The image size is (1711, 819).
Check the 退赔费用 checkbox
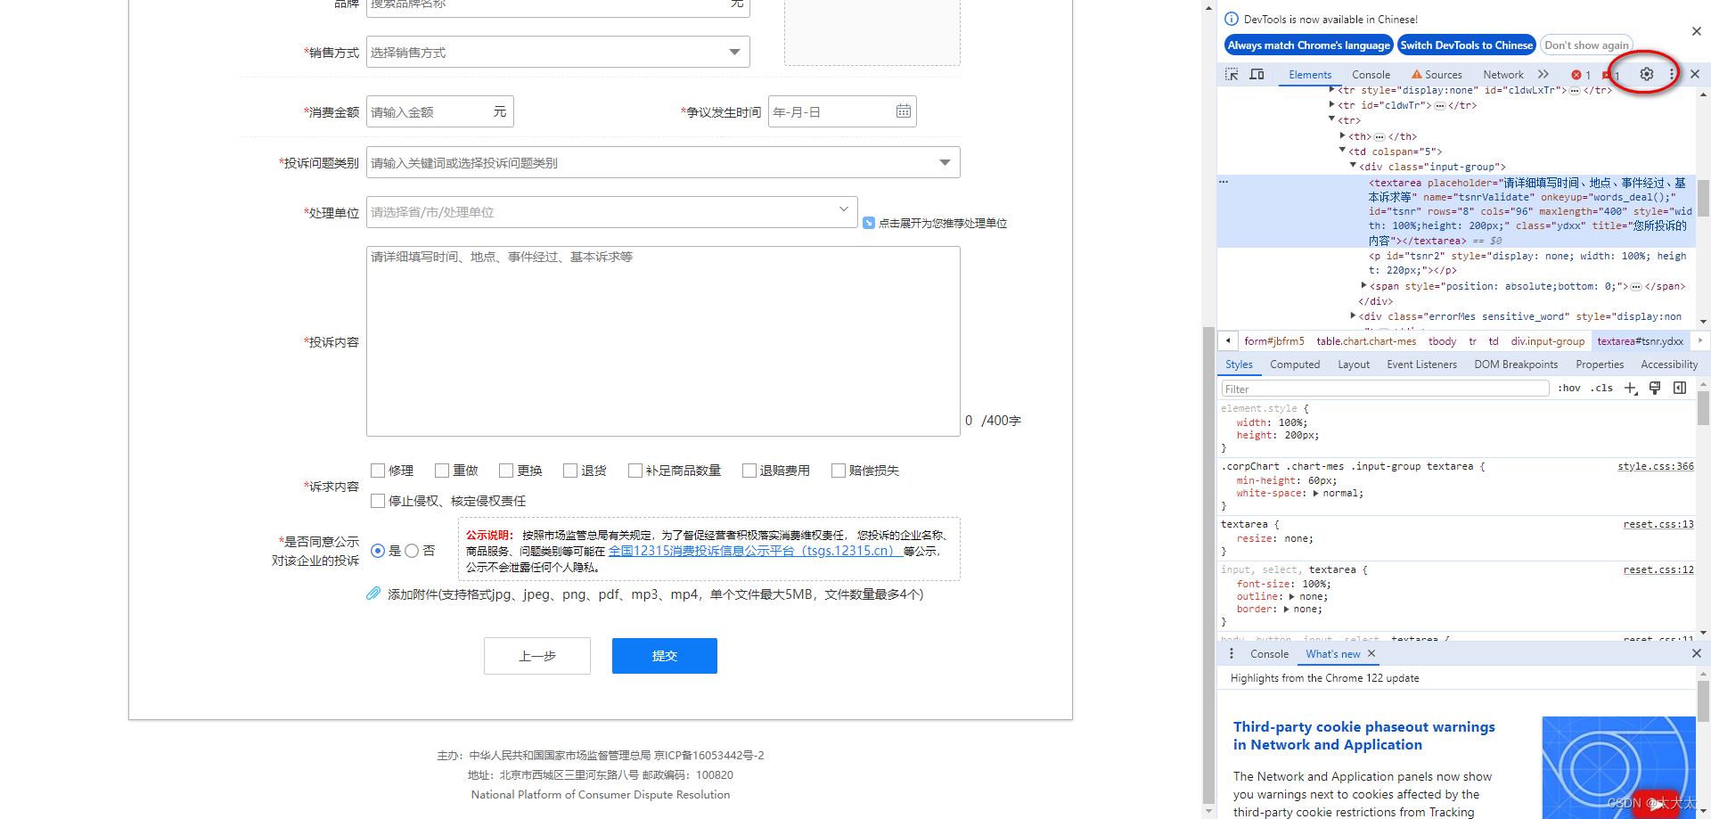(749, 471)
